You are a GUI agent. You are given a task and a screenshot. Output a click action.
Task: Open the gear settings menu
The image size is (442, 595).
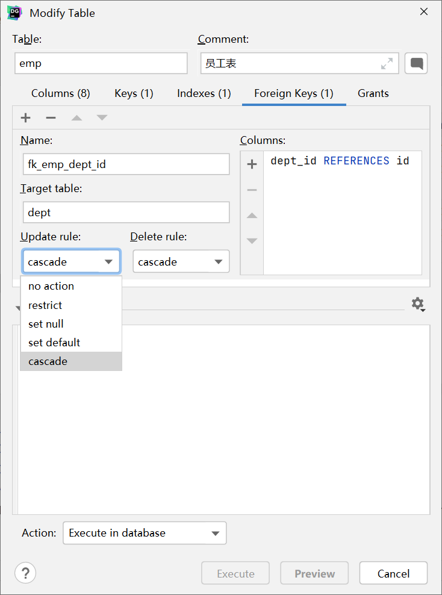pos(418,304)
